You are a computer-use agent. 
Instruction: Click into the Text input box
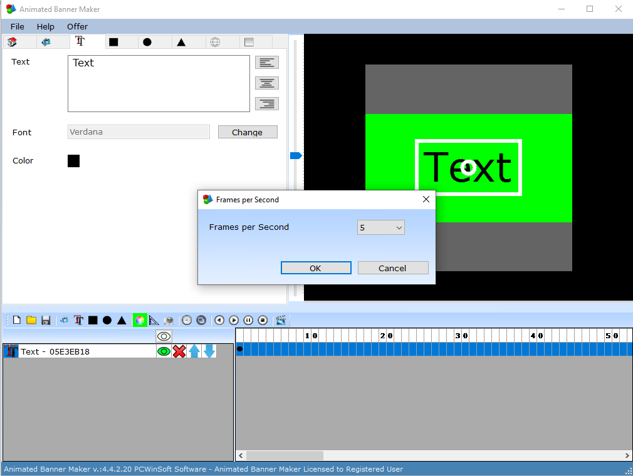(159, 83)
